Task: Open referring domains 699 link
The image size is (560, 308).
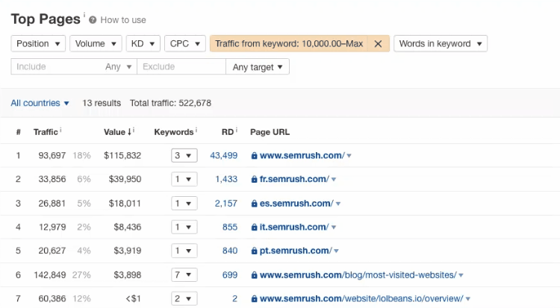Action: [x=230, y=274]
